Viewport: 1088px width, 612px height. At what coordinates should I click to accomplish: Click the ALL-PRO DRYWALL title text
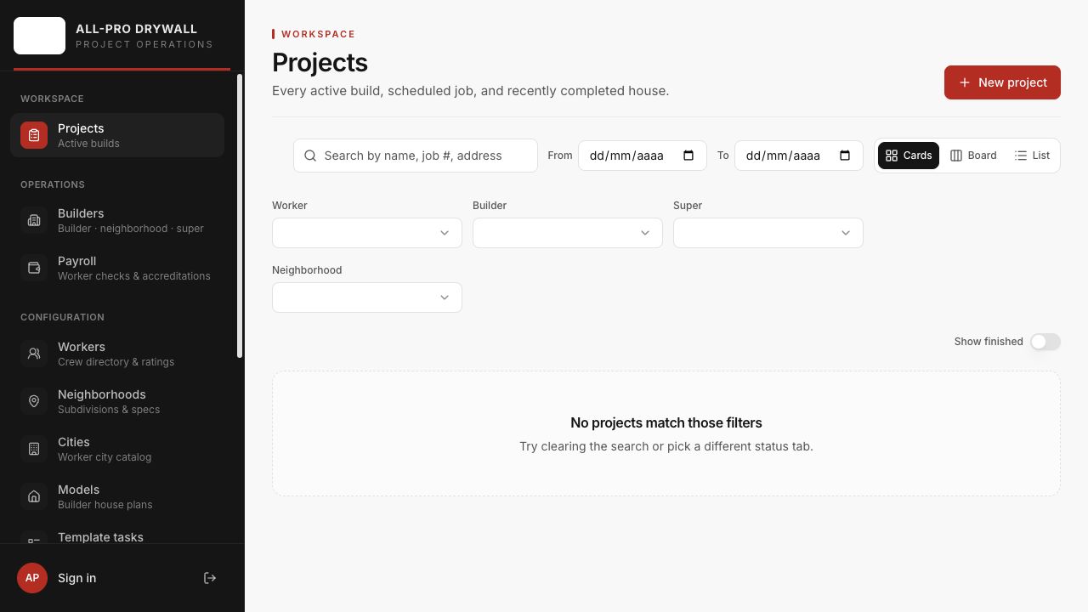[x=136, y=29]
